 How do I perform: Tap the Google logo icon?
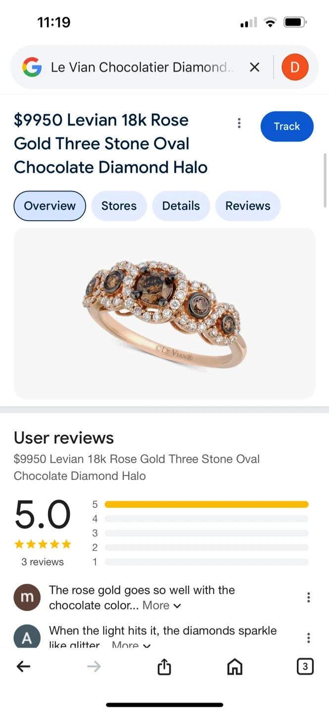[x=32, y=67]
